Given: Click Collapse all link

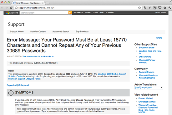Looking at the screenshot, I should [24, 85].
